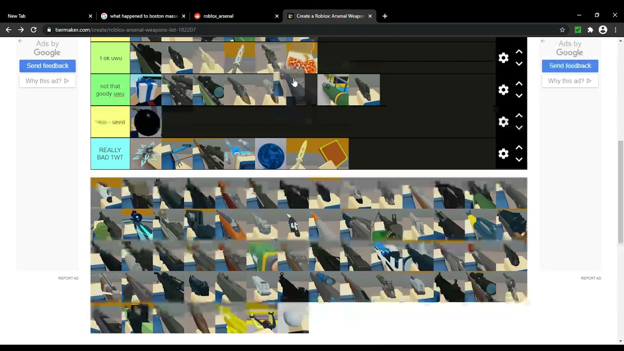Pick the yellow-and-blue blaster in the pool
Viewport: 624px width, 351px height.
[480, 224]
